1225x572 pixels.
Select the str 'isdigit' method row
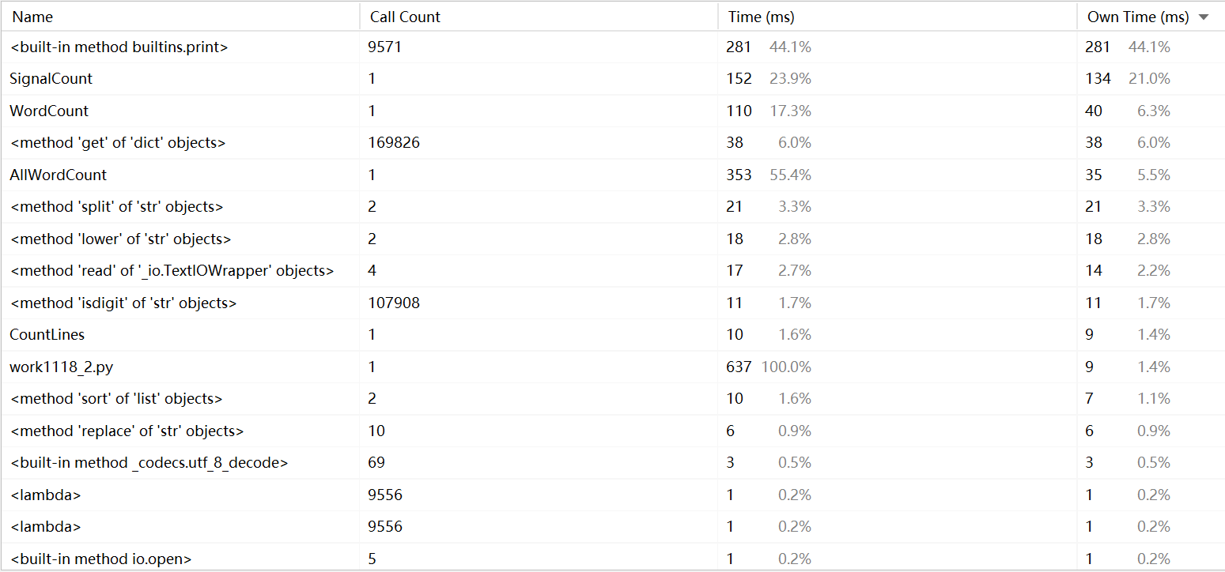(123, 303)
